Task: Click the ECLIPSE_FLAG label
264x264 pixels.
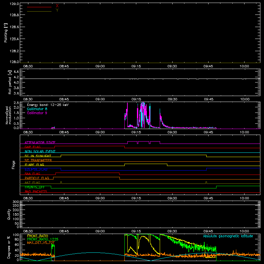Action: (36, 169)
